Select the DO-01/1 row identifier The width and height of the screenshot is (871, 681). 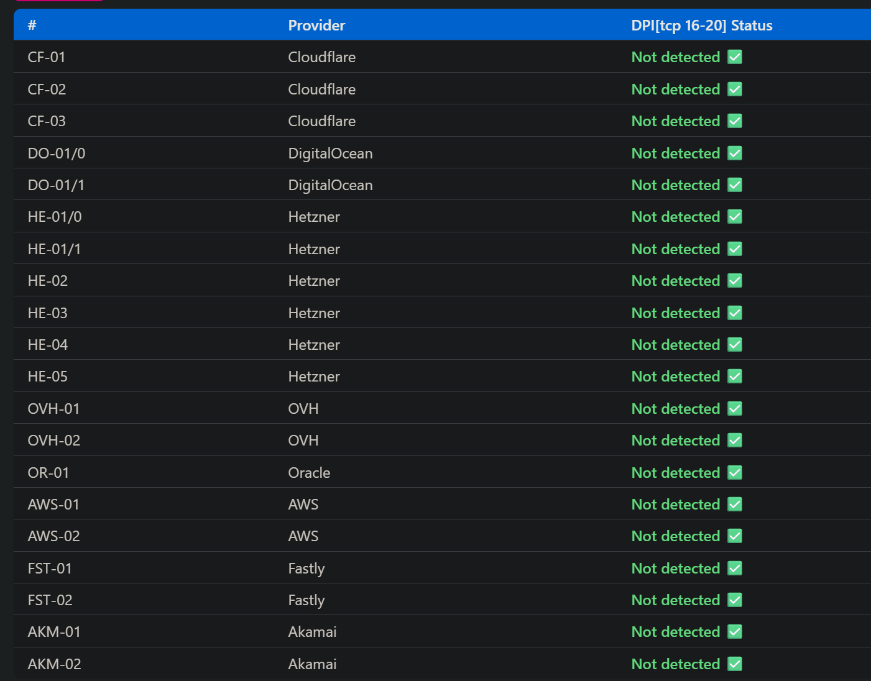click(x=56, y=185)
